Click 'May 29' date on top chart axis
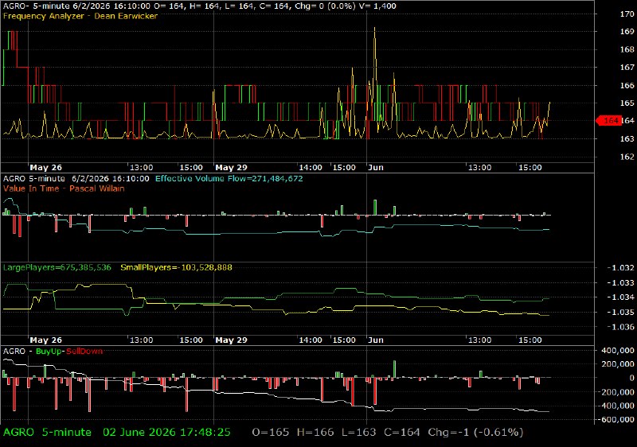637x447 pixels. click(x=231, y=168)
